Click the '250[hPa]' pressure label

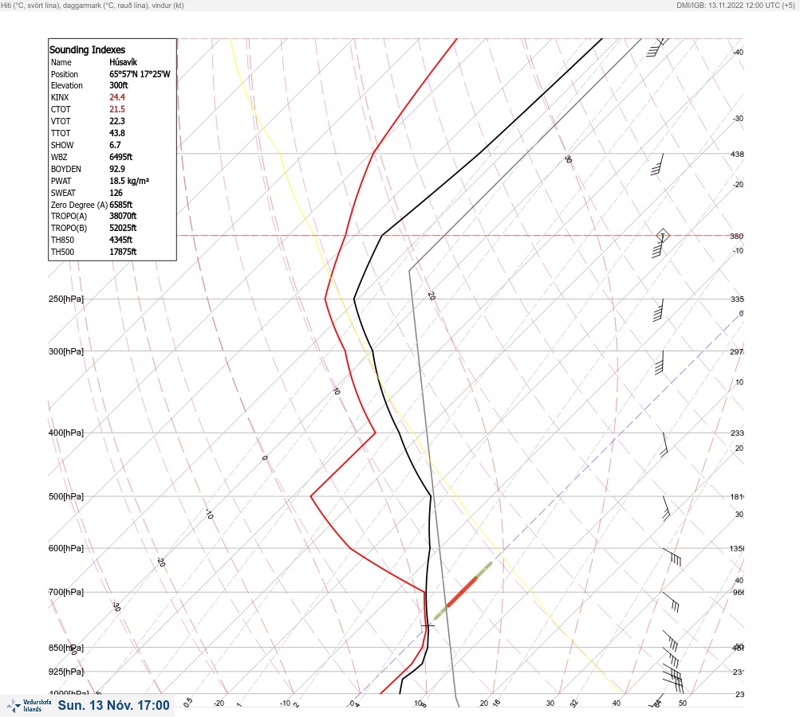66,299
